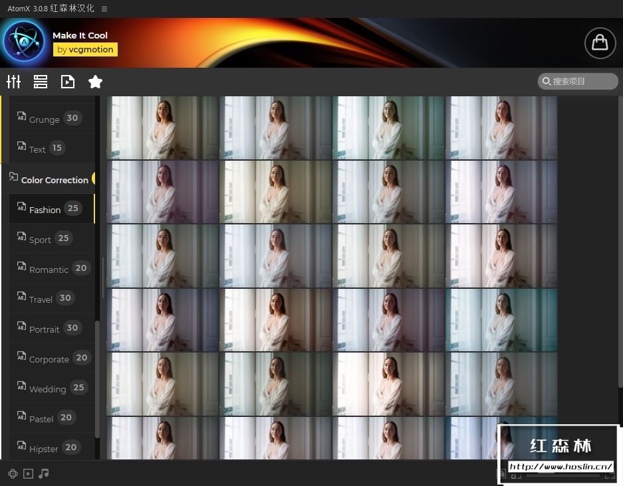623x486 pixels.
Task: Select teal-tinted thumbnail in fourth row, fourth column
Action: 501,320
